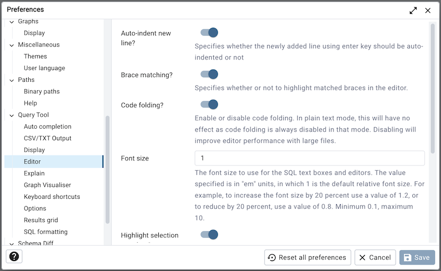Open the SQL formatting preferences
Image resolution: width=441 pixels, height=271 pixels.
coord(45,232)
